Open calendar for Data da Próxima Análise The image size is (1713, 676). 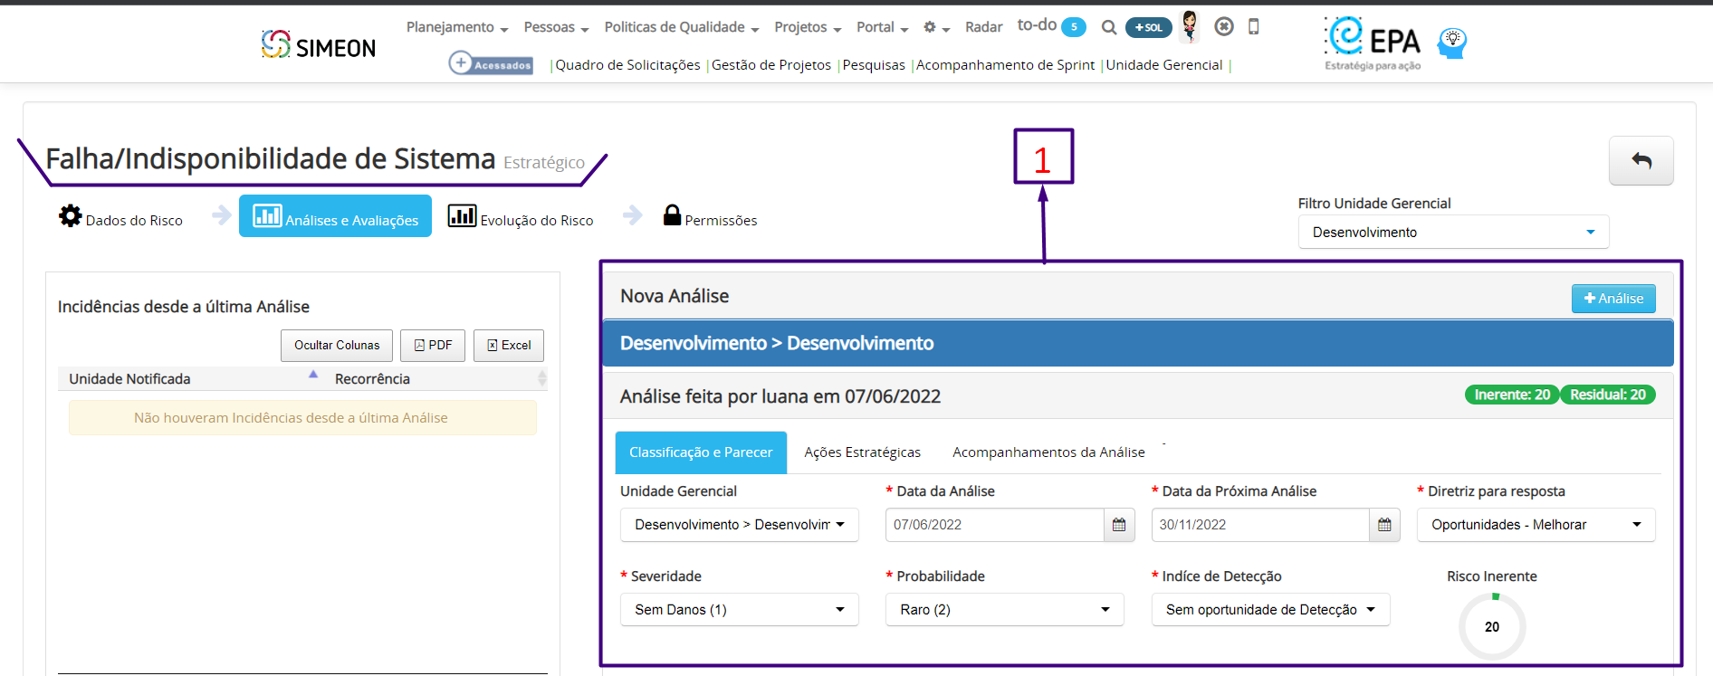[1384, 525]
